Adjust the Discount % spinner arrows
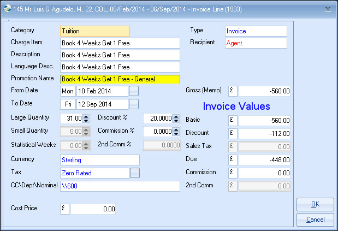Viewport: 338px width, 231px height. [x=175, y=119]
